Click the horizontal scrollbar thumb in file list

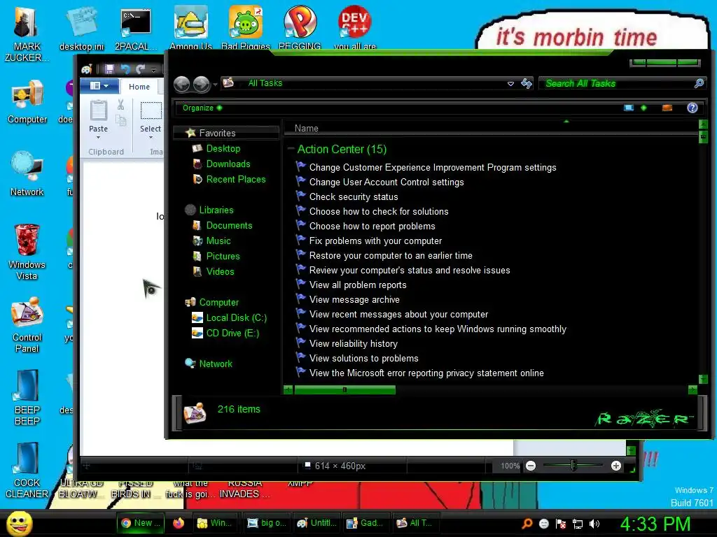(x=344, y=389)
